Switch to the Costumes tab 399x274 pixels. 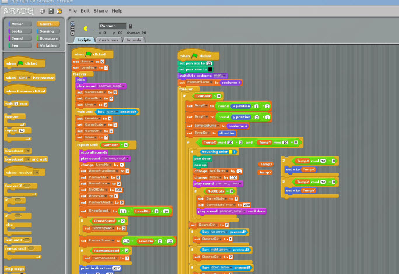pos(108,40)
